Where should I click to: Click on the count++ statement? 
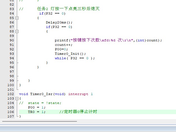coord(64,45)
